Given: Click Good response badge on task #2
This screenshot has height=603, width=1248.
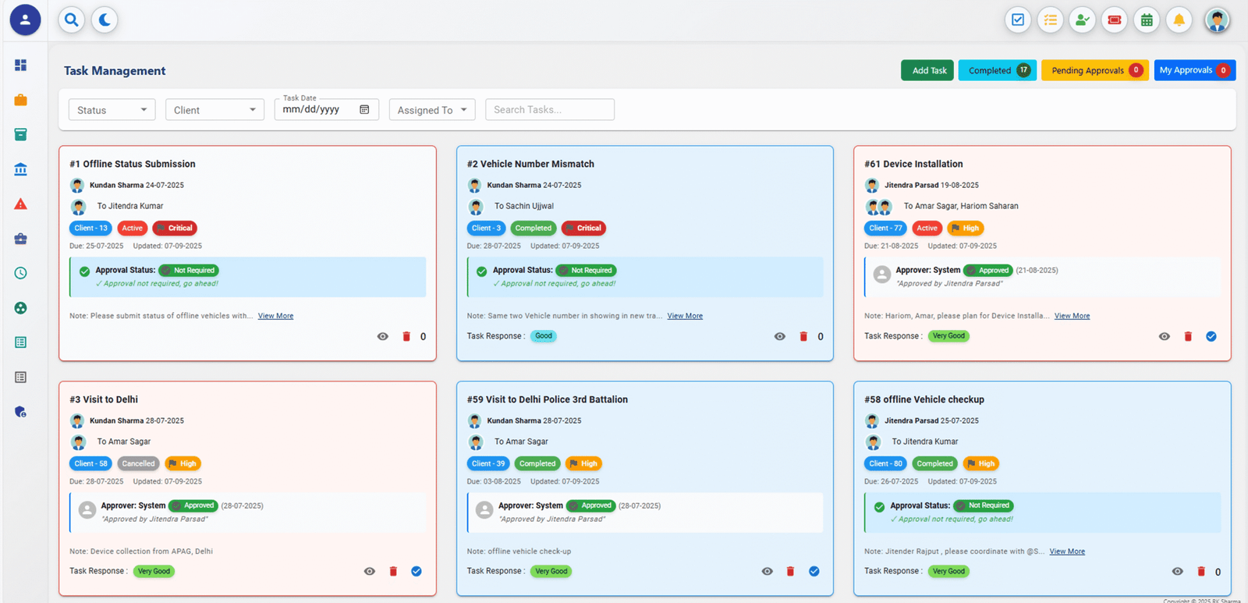Looking at the screenshot, I should tap(544, 336).
